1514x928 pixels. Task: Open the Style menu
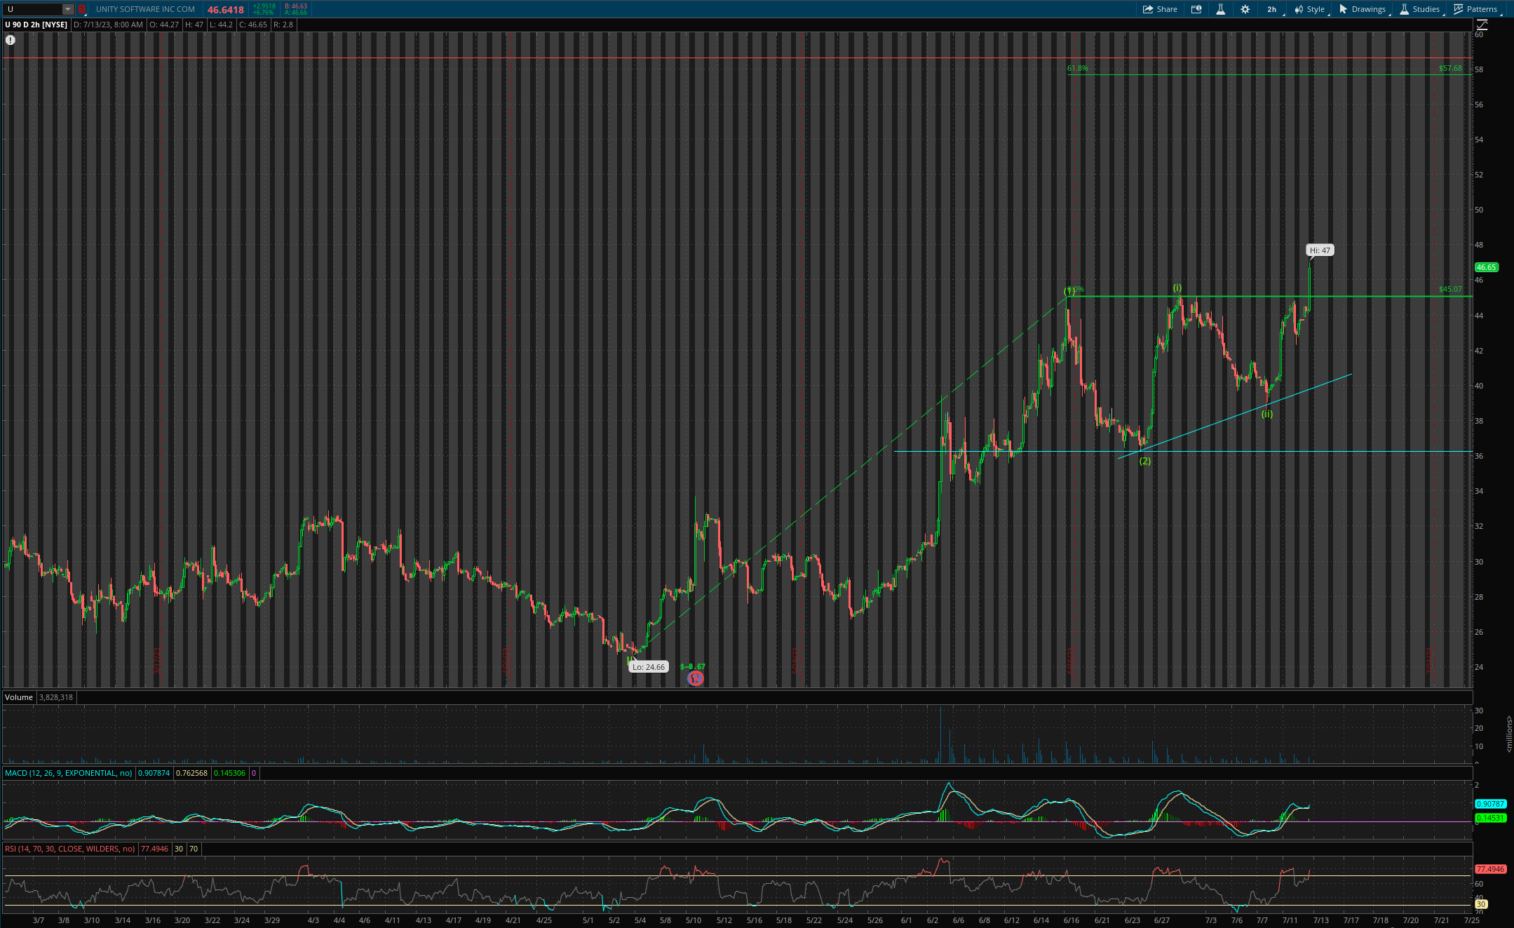[1310, 9]
